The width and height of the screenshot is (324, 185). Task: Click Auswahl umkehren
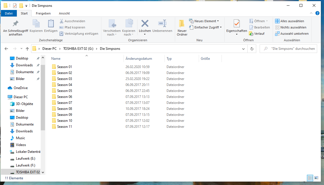tap(292, 34)
